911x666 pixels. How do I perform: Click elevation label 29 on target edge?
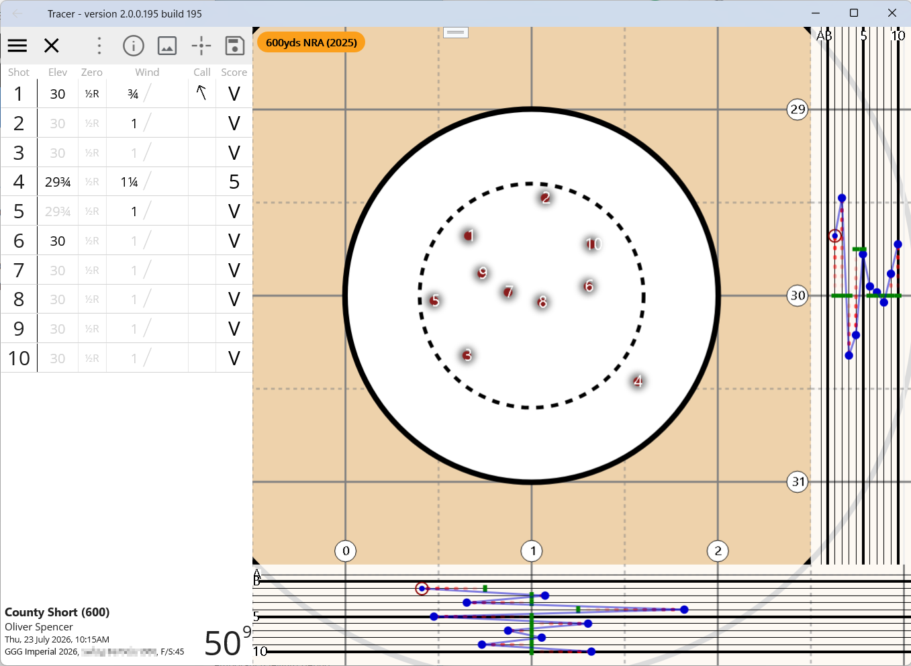tap(798, 109)
